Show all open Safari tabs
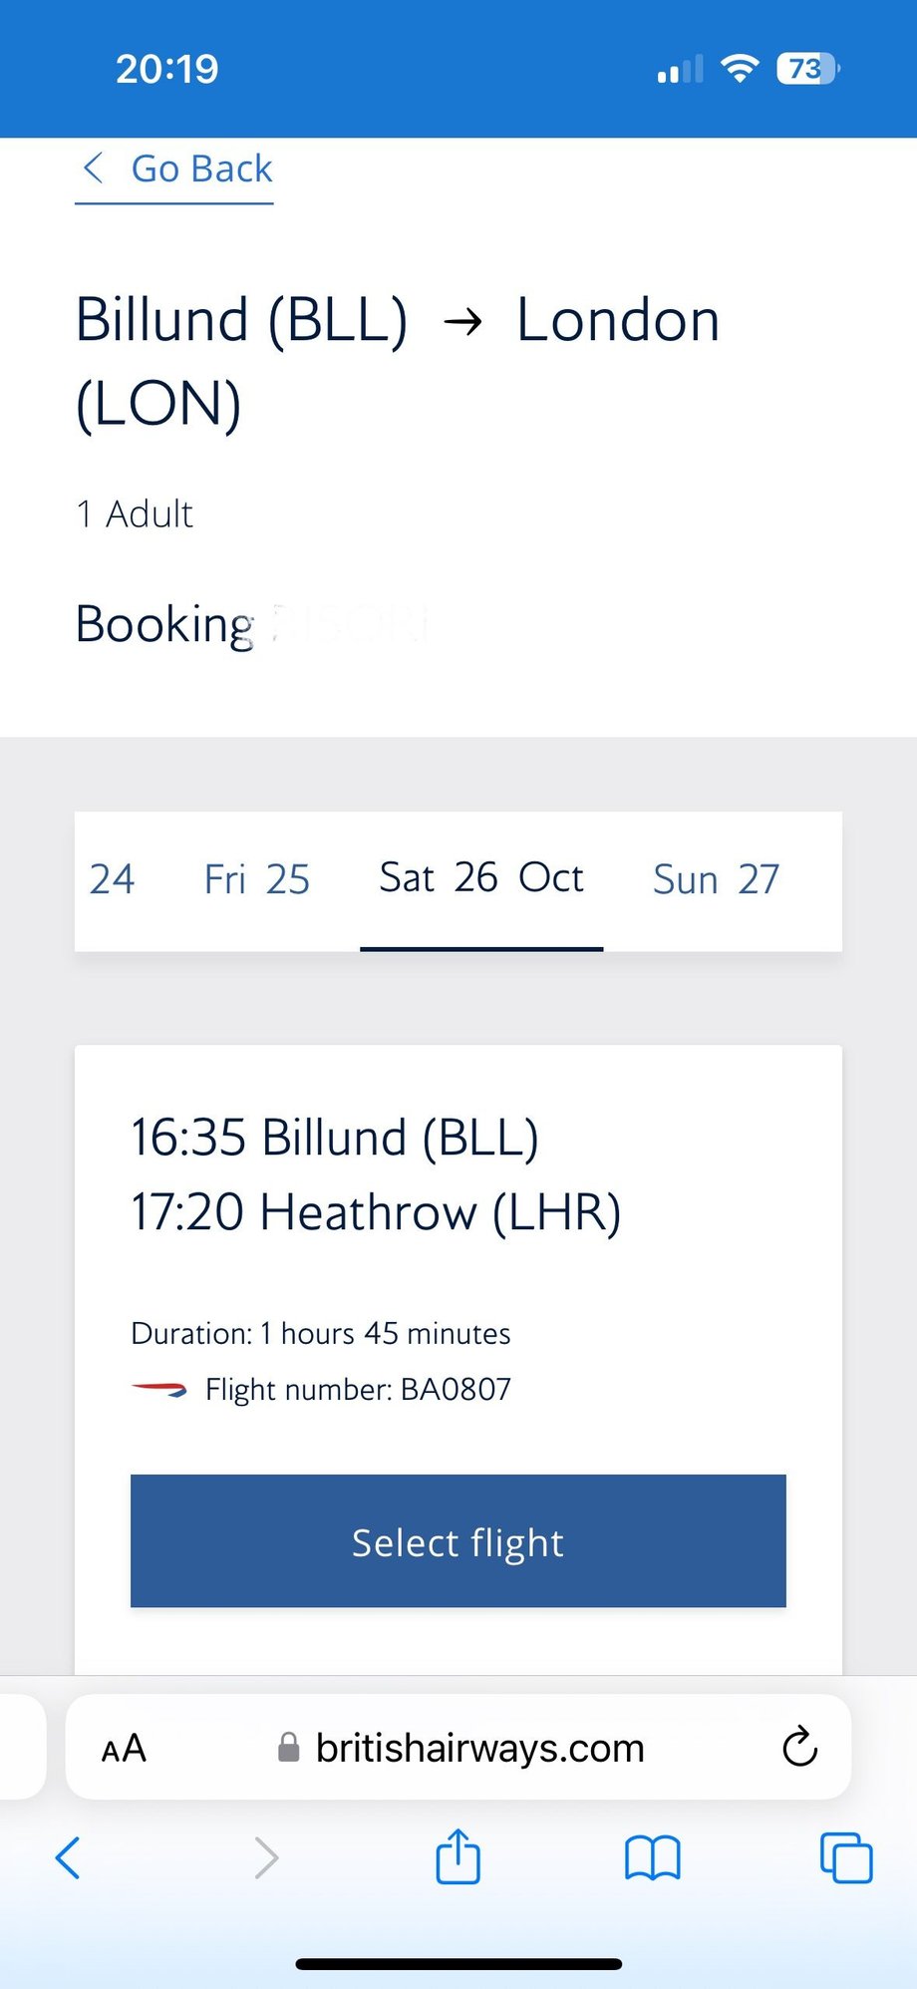 845,1857
